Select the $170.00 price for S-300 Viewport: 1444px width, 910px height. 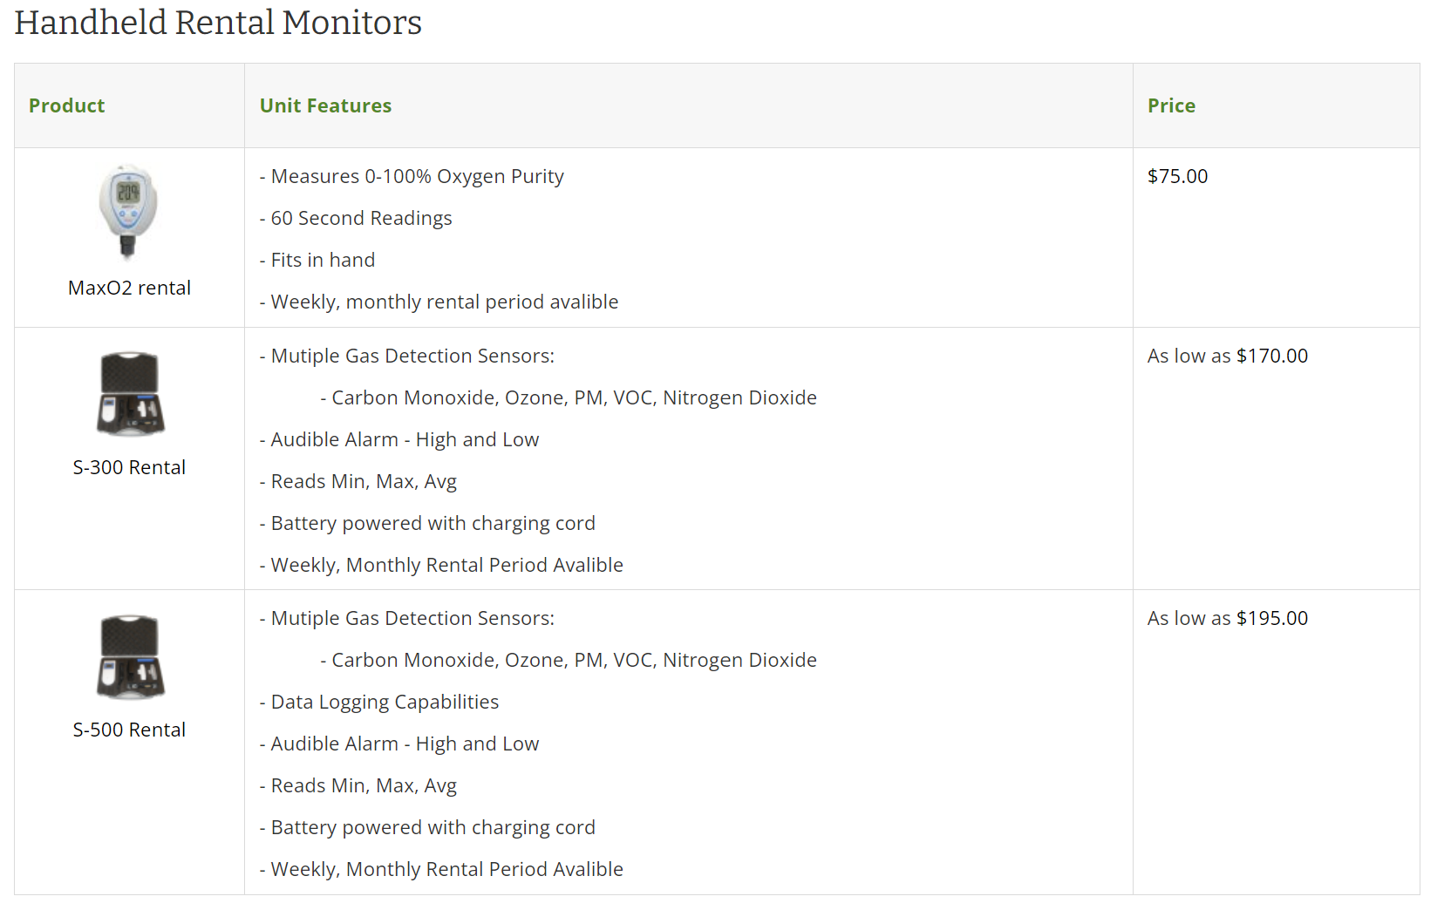1271,357
